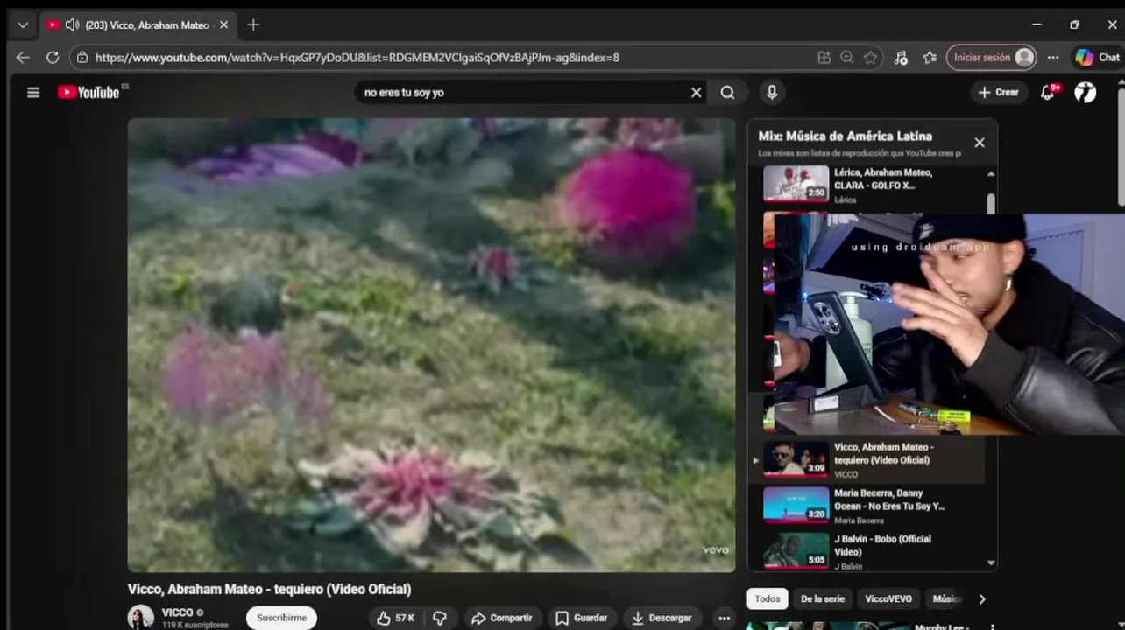This screenshot has width=1125, height=630.
Task: Open YouTube notifications bell
Action: point(1048,92)
